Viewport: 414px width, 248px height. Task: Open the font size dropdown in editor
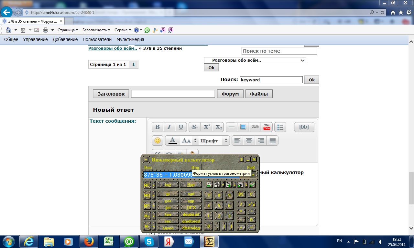(x=189, y=140)
